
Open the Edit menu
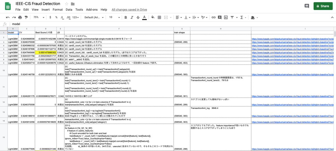tap(26, 9)
